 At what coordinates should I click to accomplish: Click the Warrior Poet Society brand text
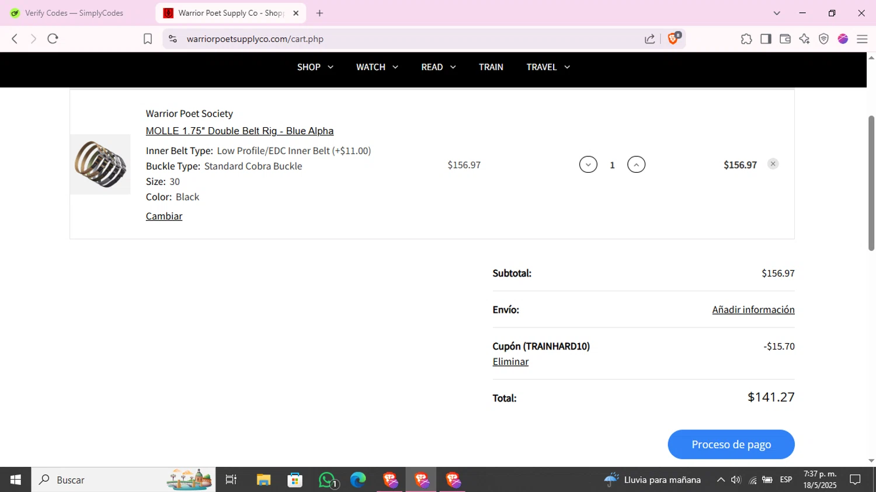189,113
